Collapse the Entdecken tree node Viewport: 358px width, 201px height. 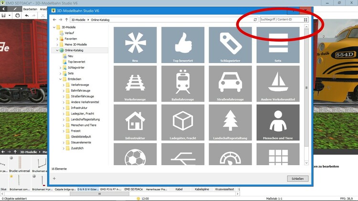61,79
